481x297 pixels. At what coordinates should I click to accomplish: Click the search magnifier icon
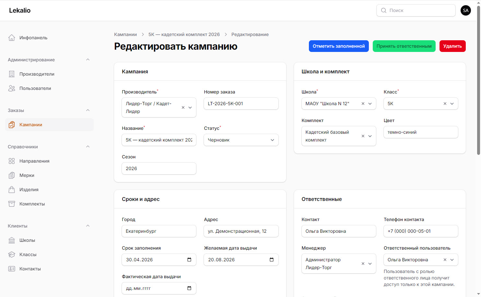384,10
